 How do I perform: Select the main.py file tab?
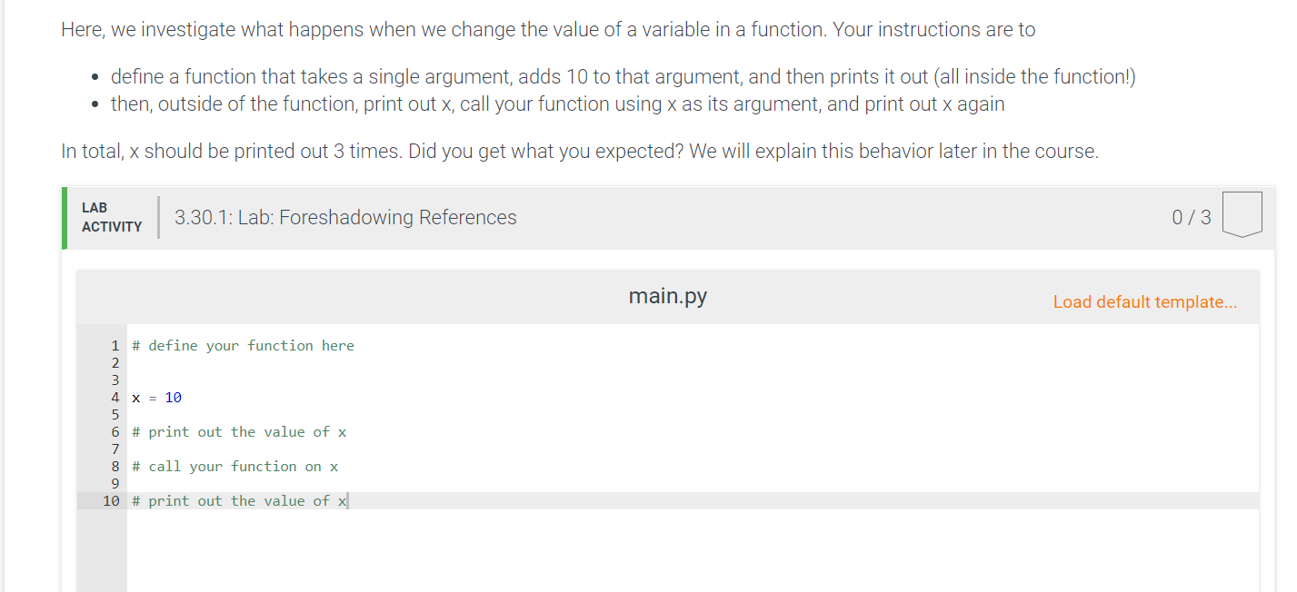pos(667,296)
